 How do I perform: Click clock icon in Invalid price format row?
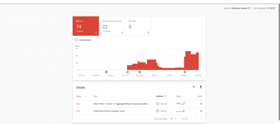(157, 111)
